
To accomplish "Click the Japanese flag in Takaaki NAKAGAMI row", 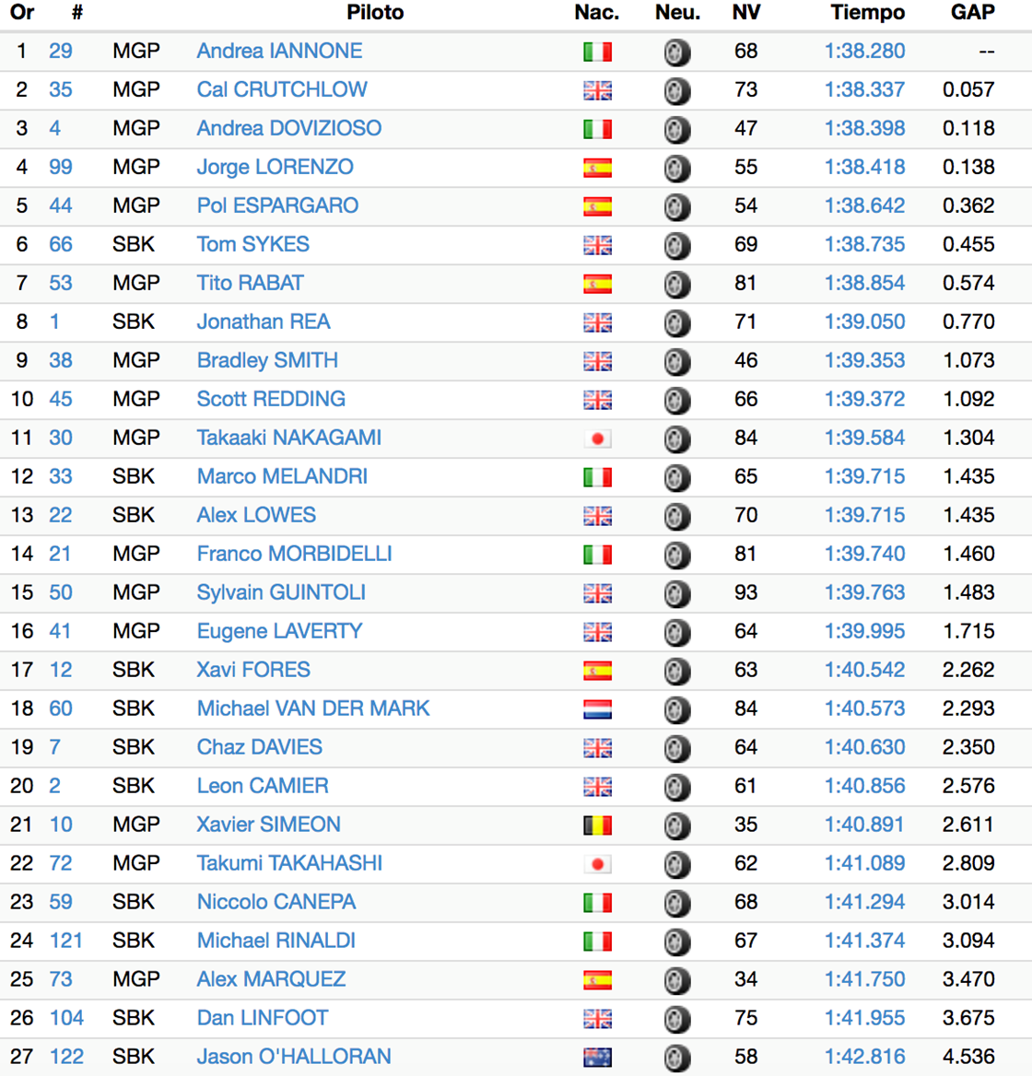I will (x=597, y=439).
